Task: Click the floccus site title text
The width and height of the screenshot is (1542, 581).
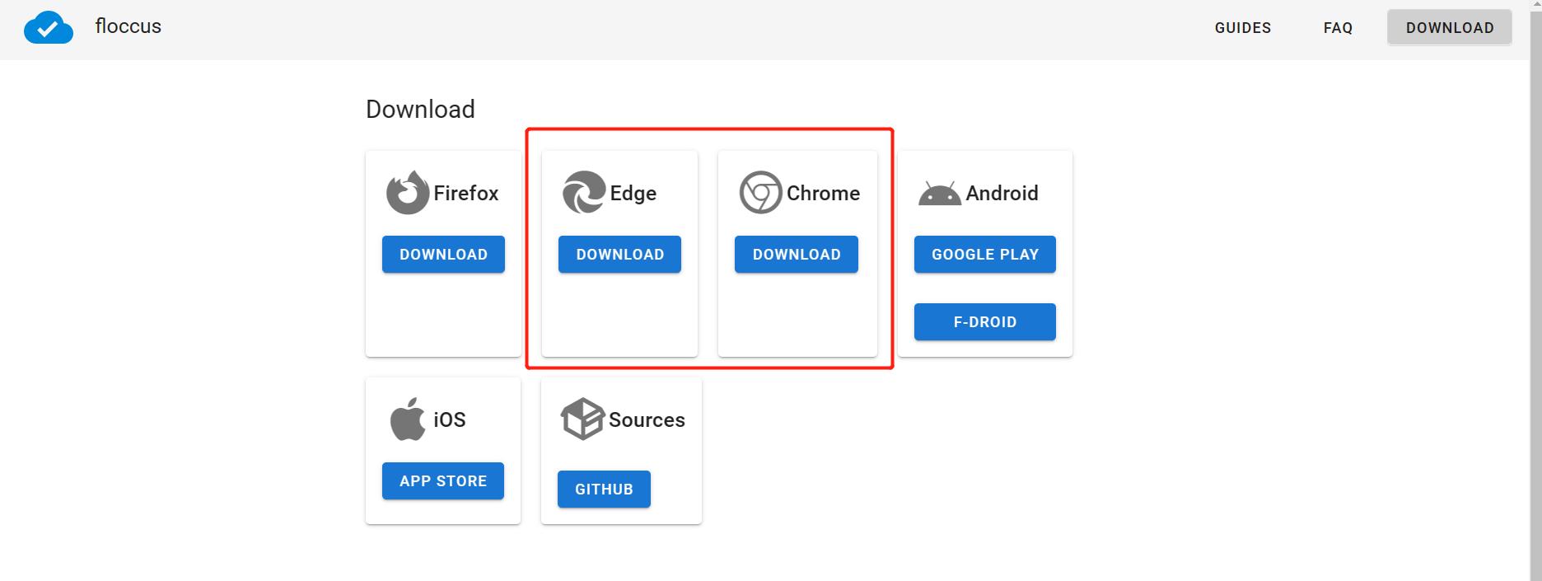Action: [128, 26]
